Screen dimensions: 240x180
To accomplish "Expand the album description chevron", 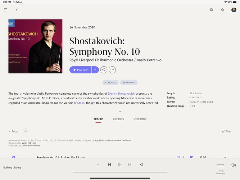I will pos(120,112).
